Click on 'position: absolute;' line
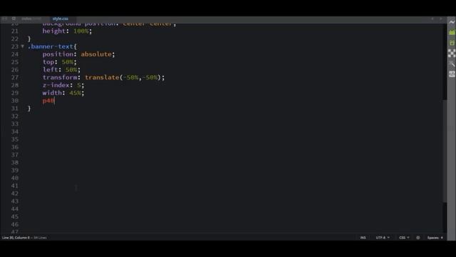 pos(78,54)
